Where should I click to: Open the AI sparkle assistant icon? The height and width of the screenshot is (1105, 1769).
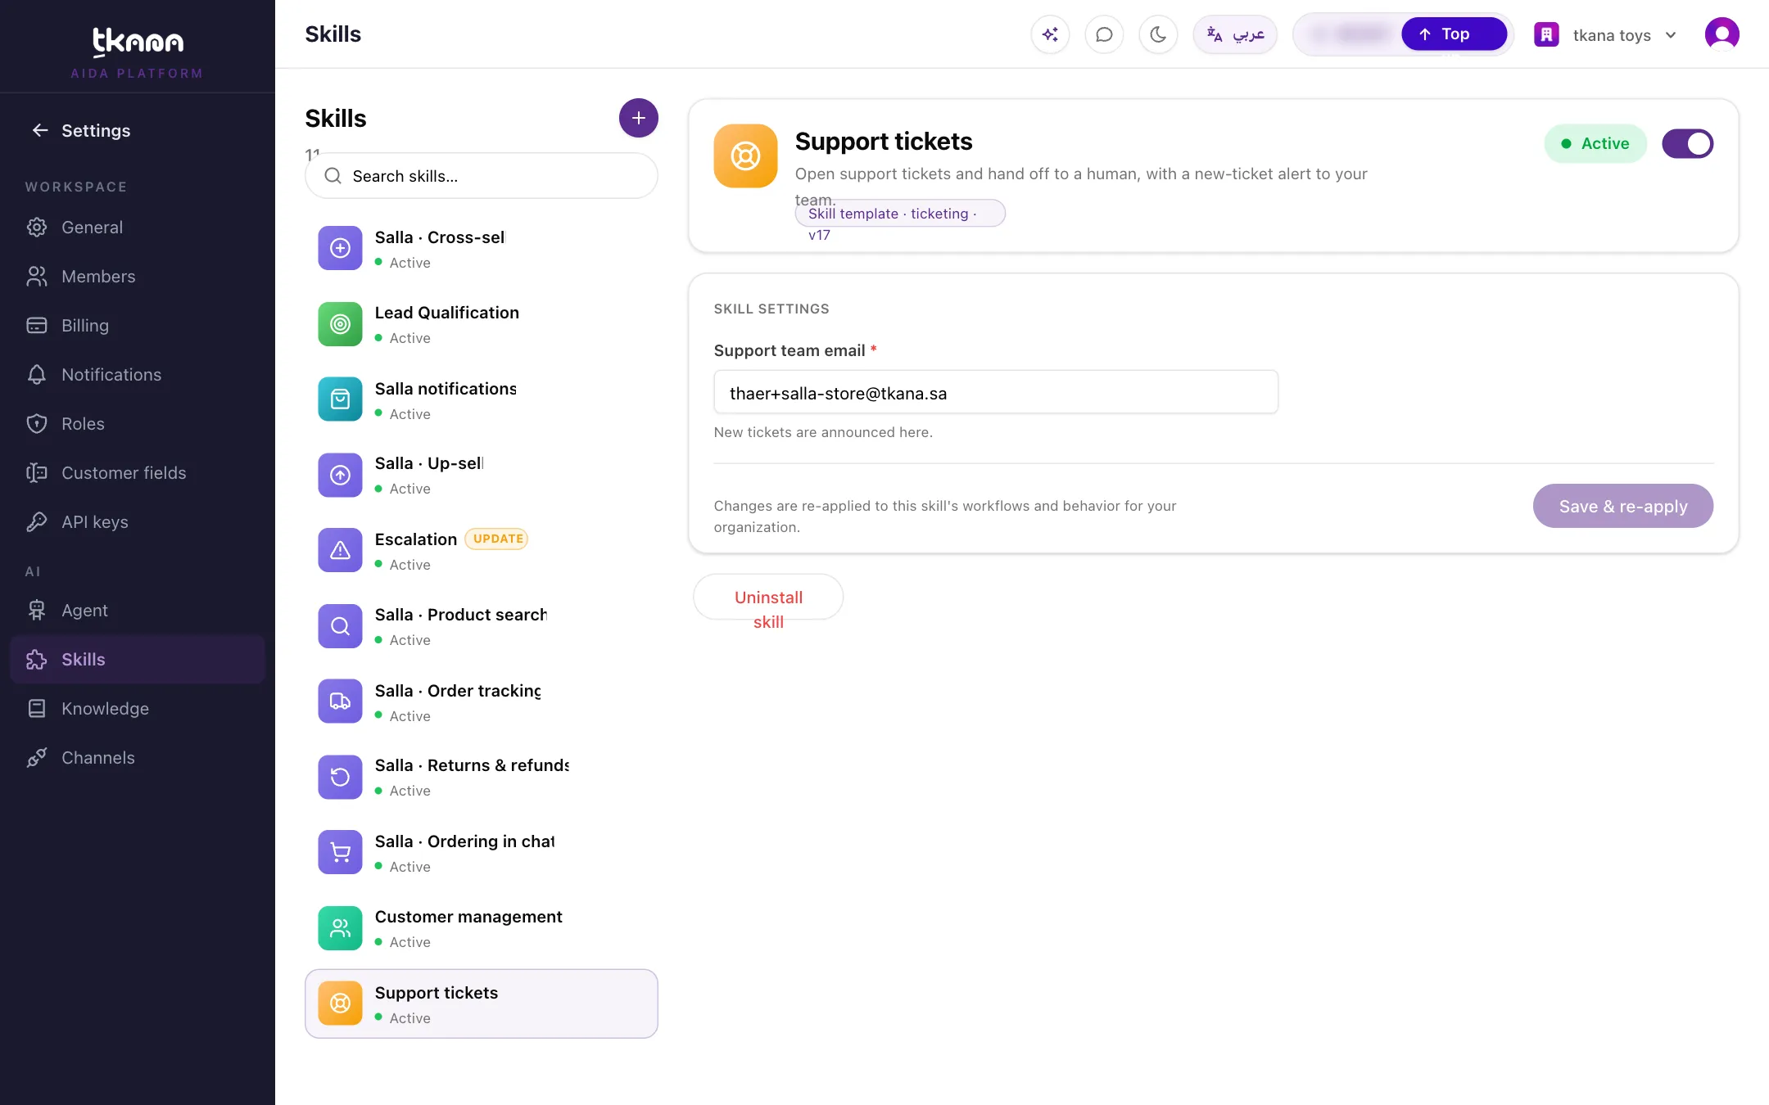coord(1050,34)
